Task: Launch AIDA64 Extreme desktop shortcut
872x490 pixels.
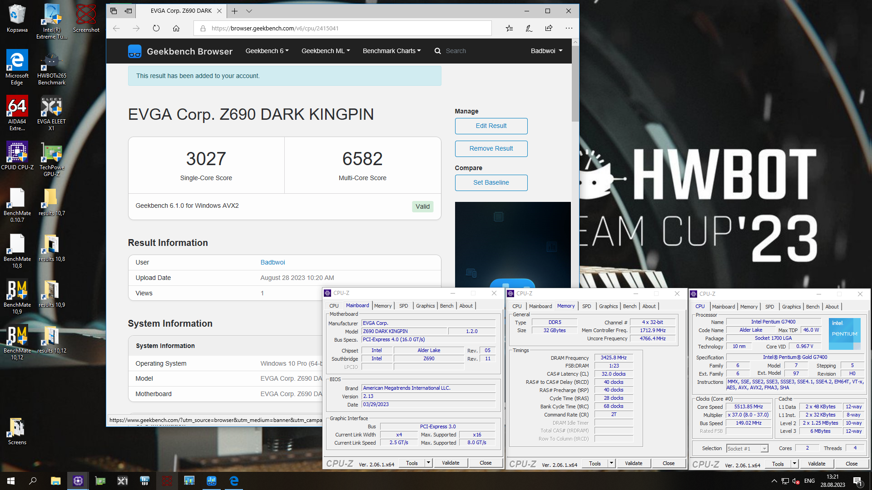Action: pos(17,113)
